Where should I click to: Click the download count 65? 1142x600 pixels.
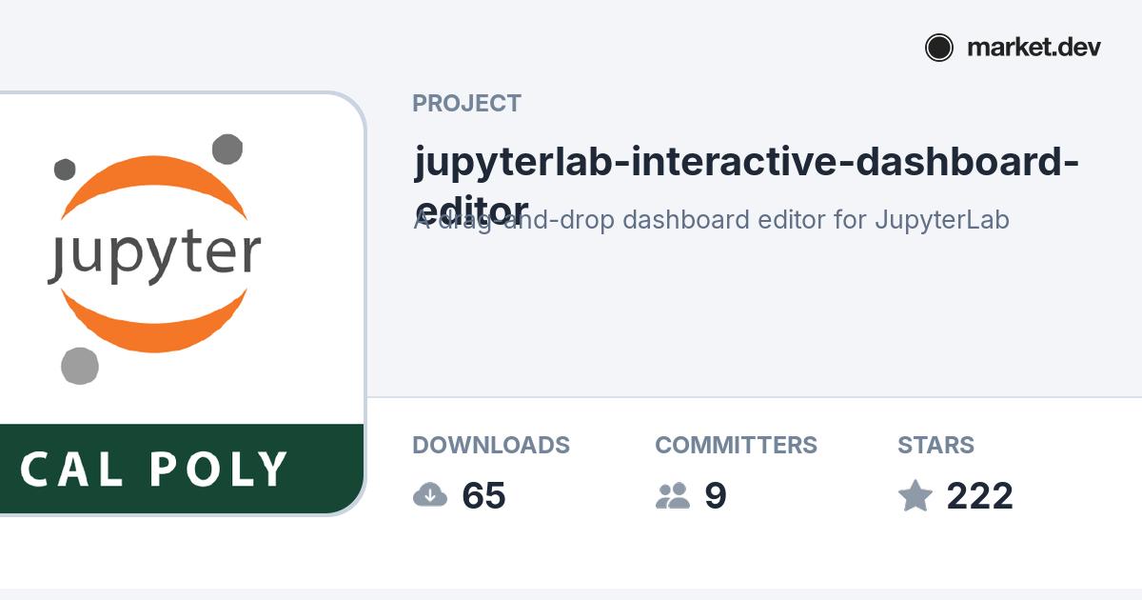(483, 496)
